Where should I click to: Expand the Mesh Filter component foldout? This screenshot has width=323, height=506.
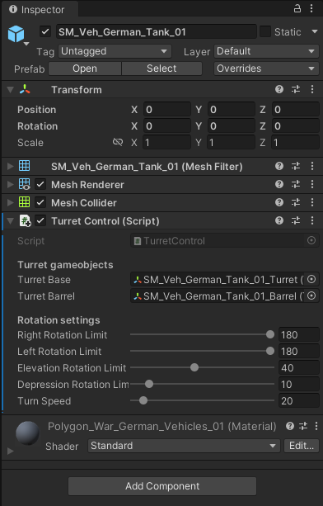pyautogui.click(x=11, y=166)
